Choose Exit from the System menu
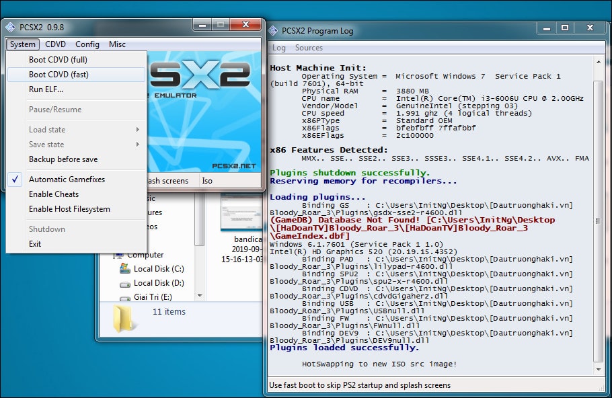The width and height of the screenshot is (612, 398). pyautogui.click(x=76, y=244)
